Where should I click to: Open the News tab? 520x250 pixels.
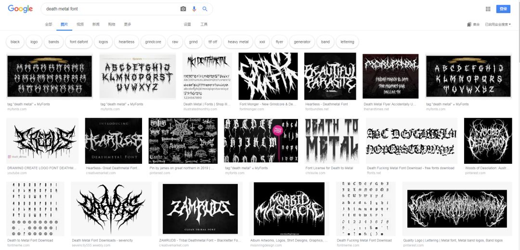[96, 24]
